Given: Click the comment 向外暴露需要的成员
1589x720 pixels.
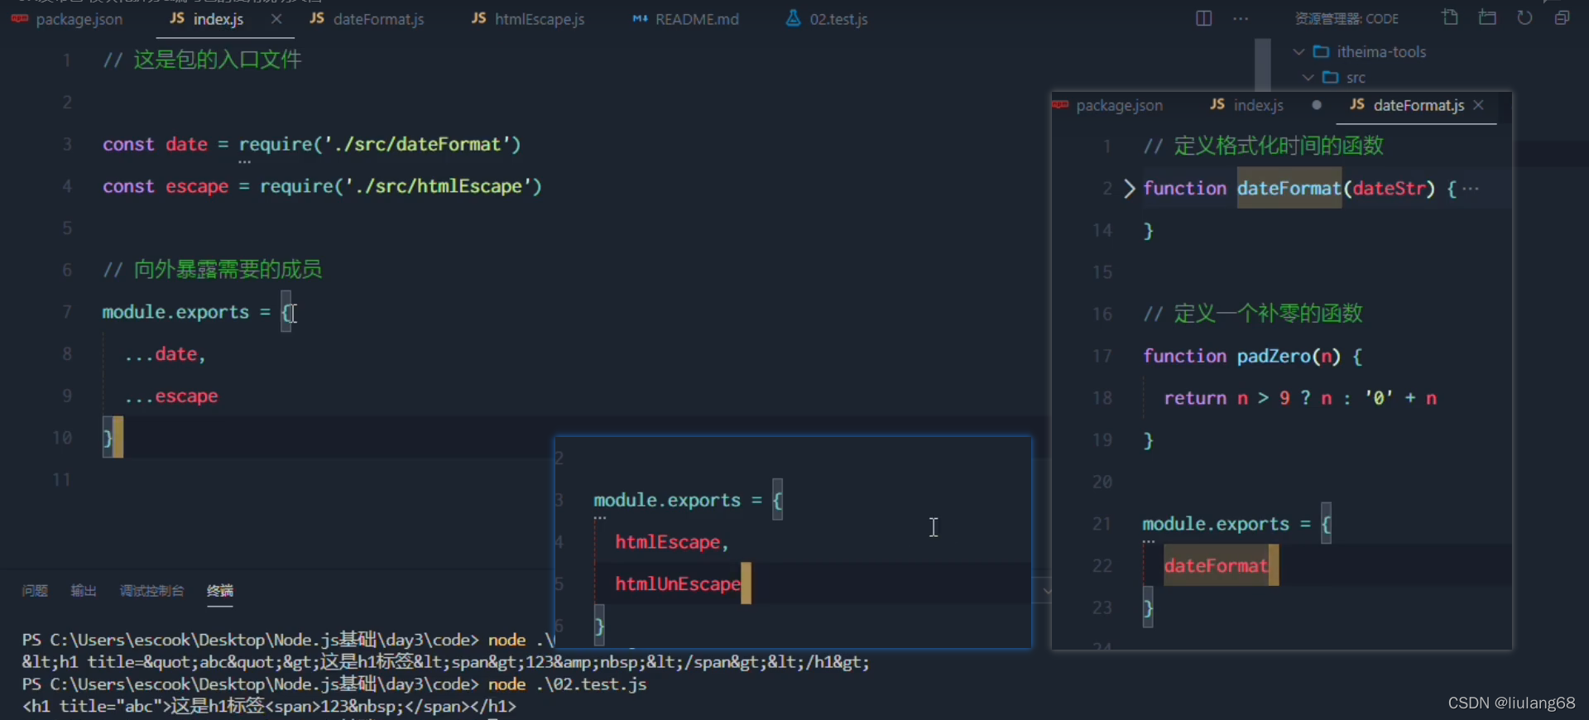Looking at the screenshot, I should [x=213, y=270].
